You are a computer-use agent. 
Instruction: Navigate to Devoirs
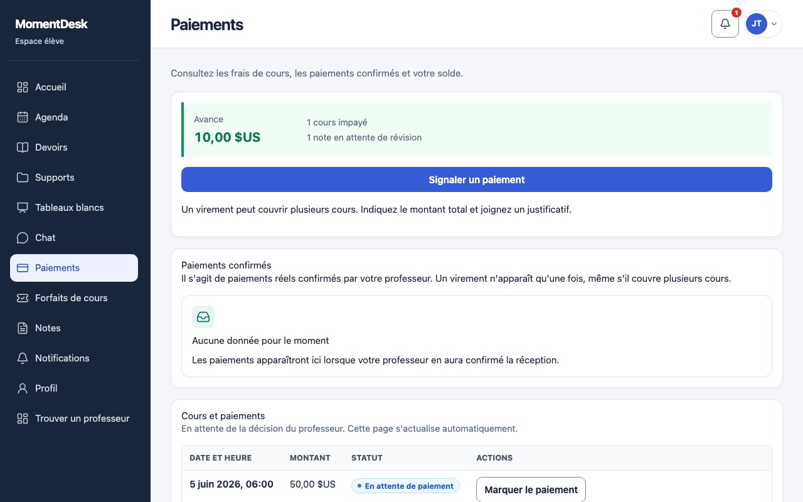(74, 147)
